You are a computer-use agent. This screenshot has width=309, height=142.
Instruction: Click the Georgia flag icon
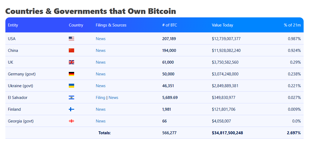[x=71, y=121]
